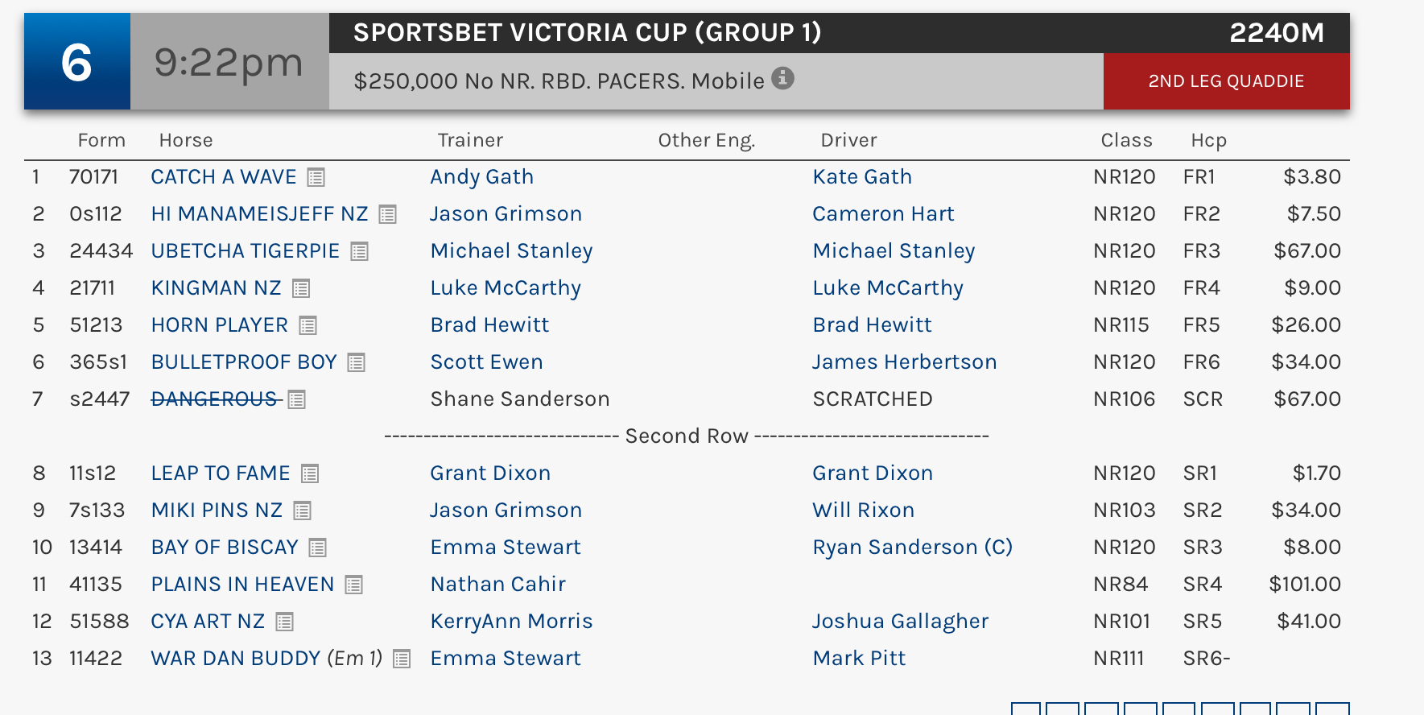Open horse page for BAY OF BISCAY
The height and width of the screenshot is (715, 1424).
(x=225, y=548)
